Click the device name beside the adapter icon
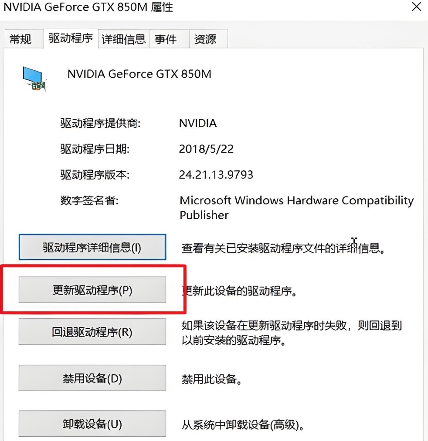This screenshot has width=428, height=441. (x=139, y=74)
